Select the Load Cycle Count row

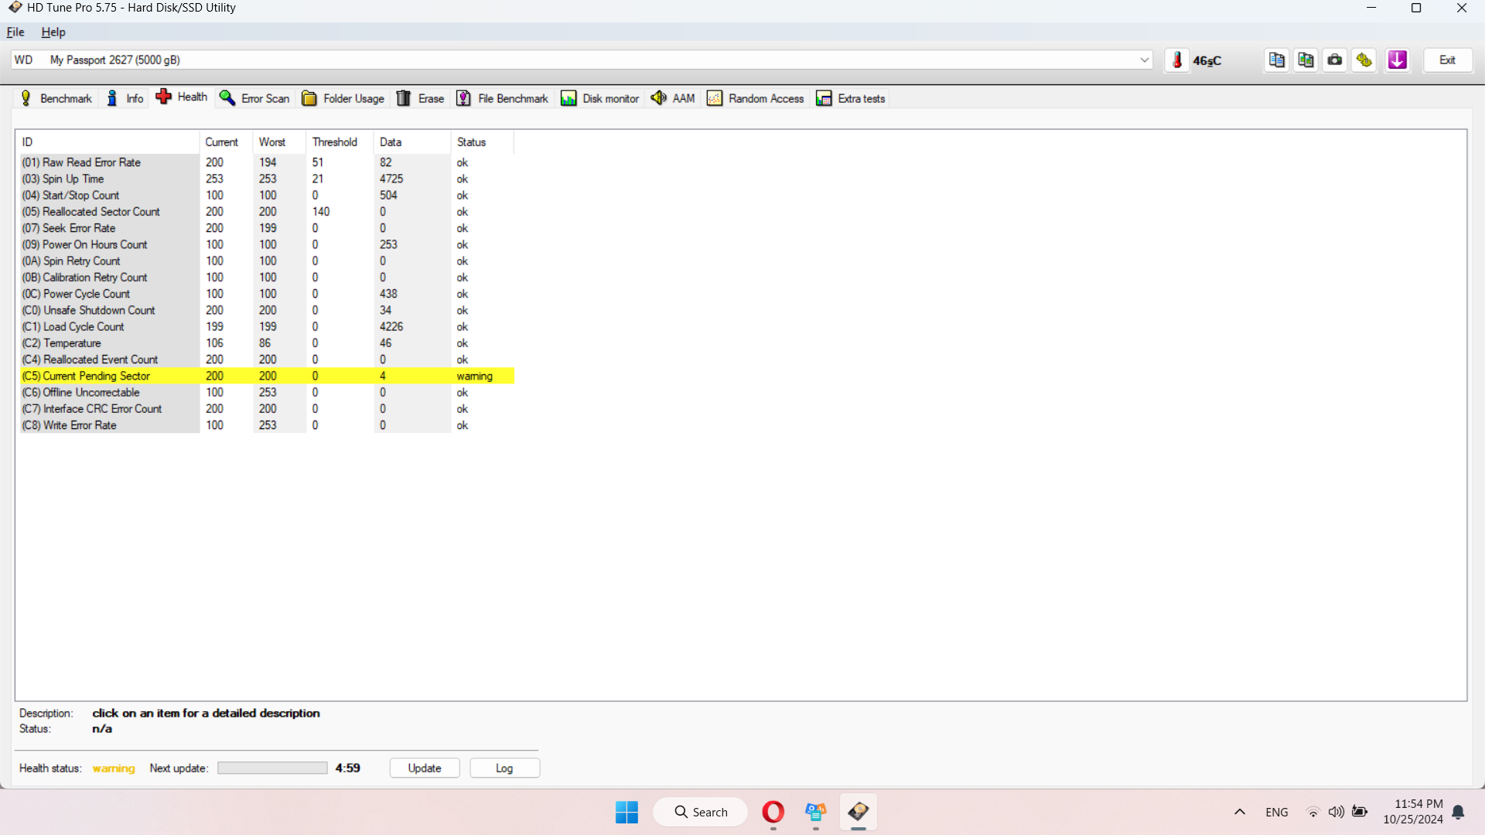click(267, 327)
